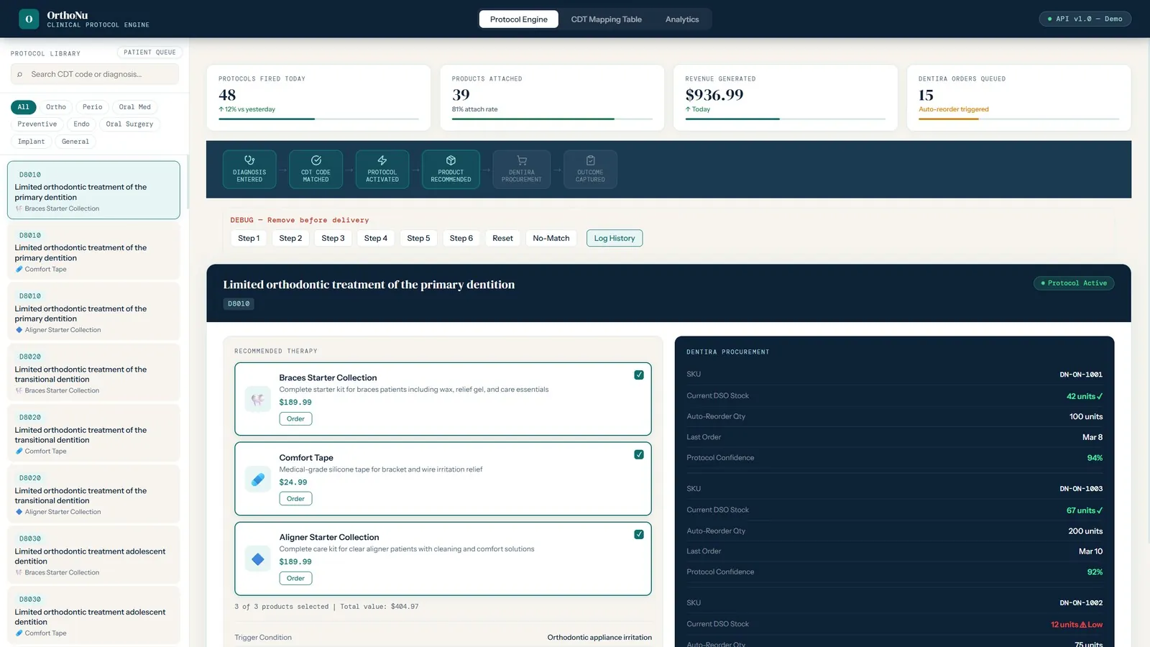Switch to the Protocol Engine tab
This screenshot has width=1150, height=647.
point(518,19)
